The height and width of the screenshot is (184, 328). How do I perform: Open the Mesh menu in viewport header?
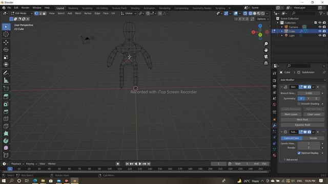(78, 13)
